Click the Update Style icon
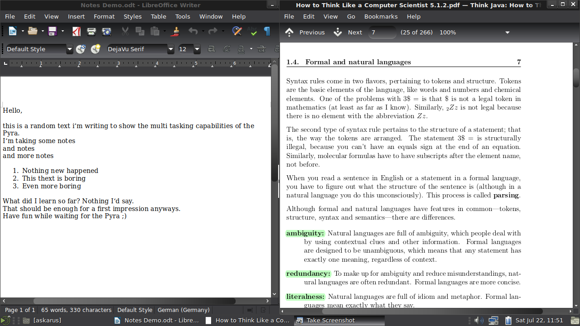 [81, 49]
